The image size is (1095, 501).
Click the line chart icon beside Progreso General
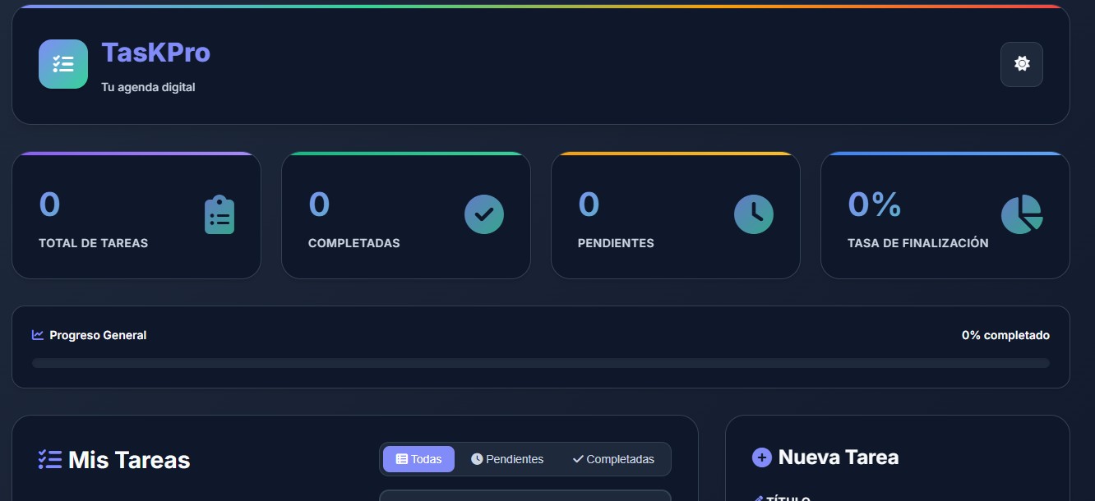click(38, 335)
